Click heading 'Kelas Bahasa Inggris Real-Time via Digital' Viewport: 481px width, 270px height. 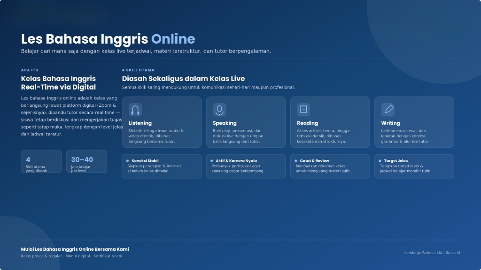[58, 83]
